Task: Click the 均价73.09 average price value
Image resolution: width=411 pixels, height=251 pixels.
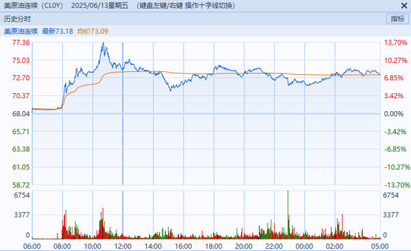Action: (92, 32)
